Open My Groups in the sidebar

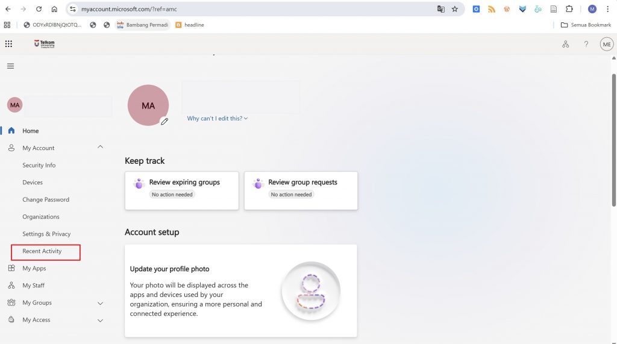[x=37, y=302]
